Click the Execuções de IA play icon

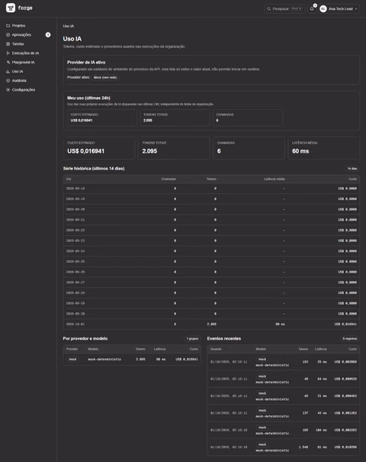coord(8,53)
